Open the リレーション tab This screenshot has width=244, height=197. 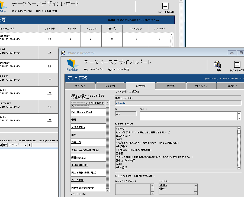pos(201,86)
